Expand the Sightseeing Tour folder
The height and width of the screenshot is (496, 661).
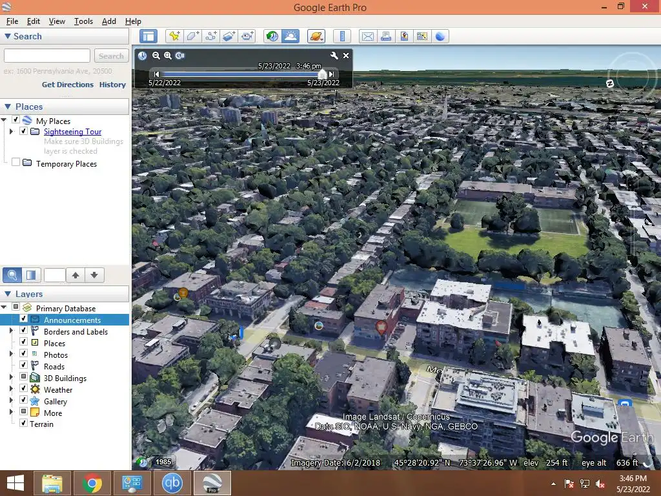coord(12,132)
